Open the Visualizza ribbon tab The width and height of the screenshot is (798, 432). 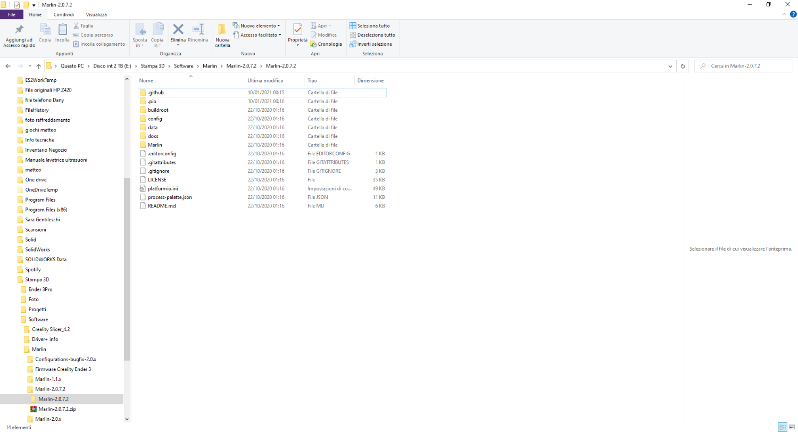(x=96, y=14)
